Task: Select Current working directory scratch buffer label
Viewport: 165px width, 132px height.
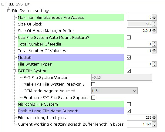Action: point(71,124)
